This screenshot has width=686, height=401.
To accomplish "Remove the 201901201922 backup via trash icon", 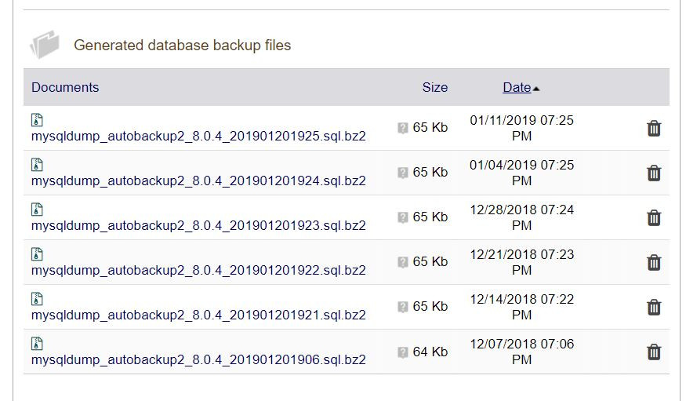I will tap(654, 263).
